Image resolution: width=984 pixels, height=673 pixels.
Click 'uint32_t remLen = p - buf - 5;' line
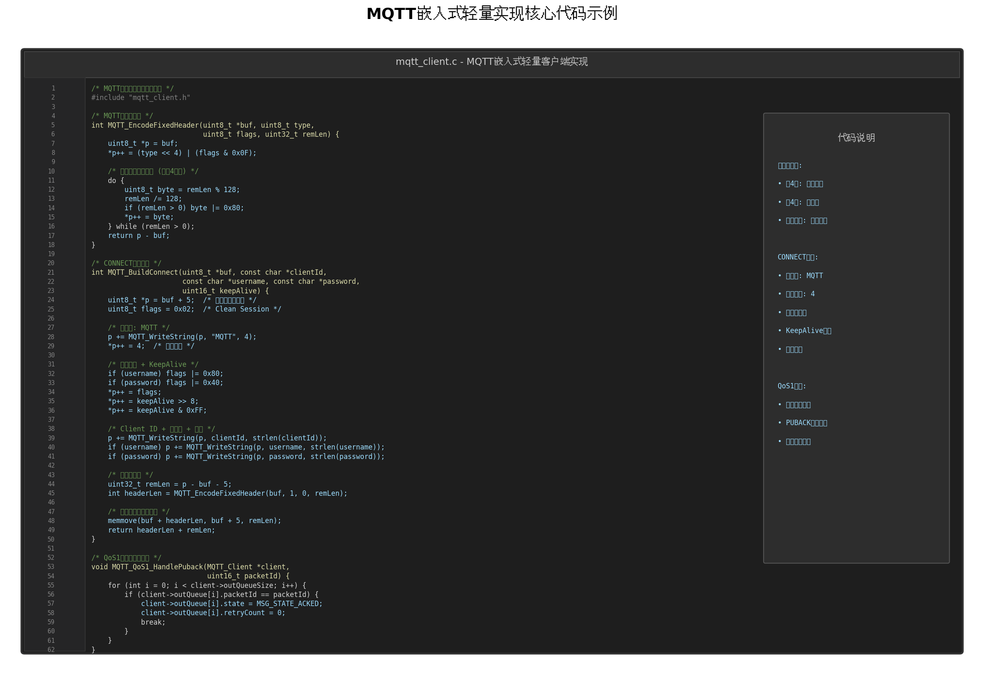coord(170,484)
